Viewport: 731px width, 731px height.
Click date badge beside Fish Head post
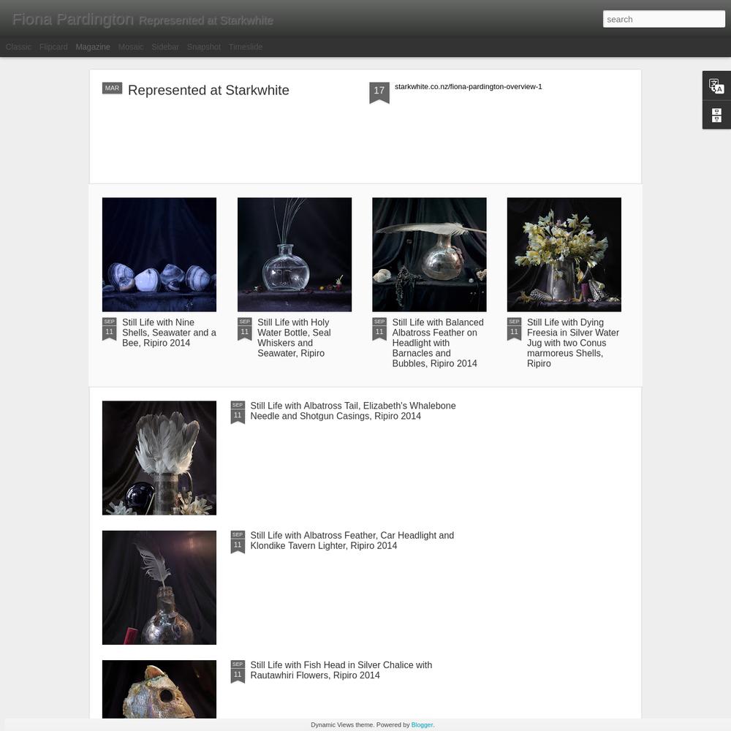click(x=238, y=672)
